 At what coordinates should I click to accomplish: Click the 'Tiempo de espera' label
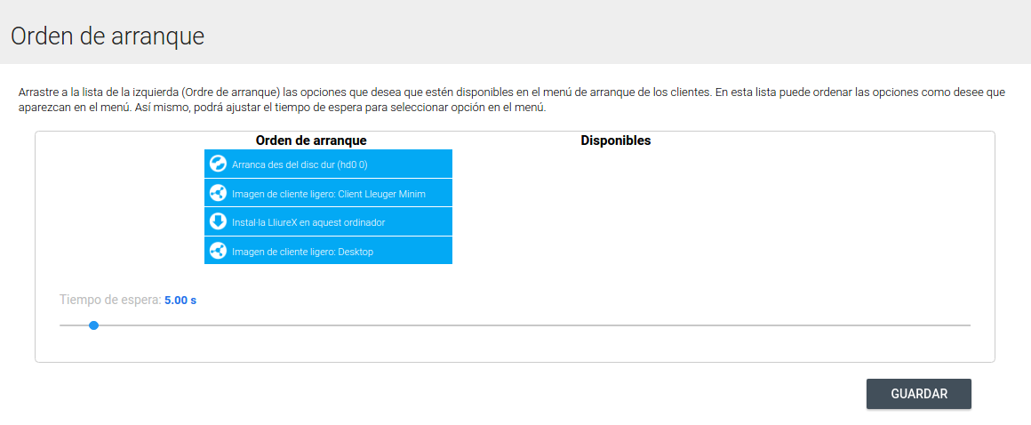click(109, 301)
